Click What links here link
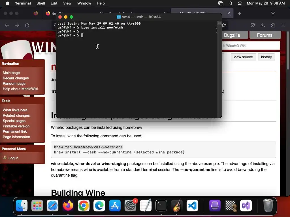Screen dimensions: 290x217 pos(15,110)
